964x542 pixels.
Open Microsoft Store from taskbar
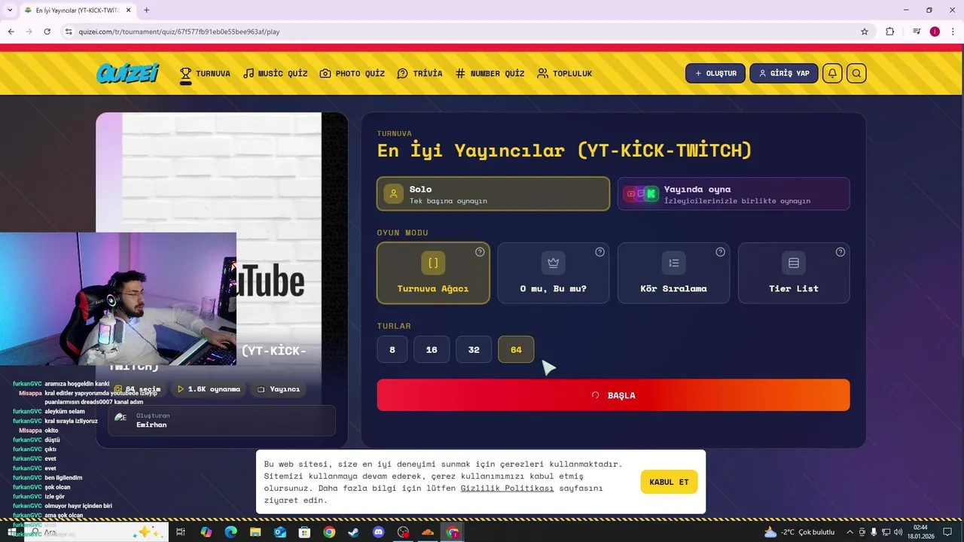304,532
